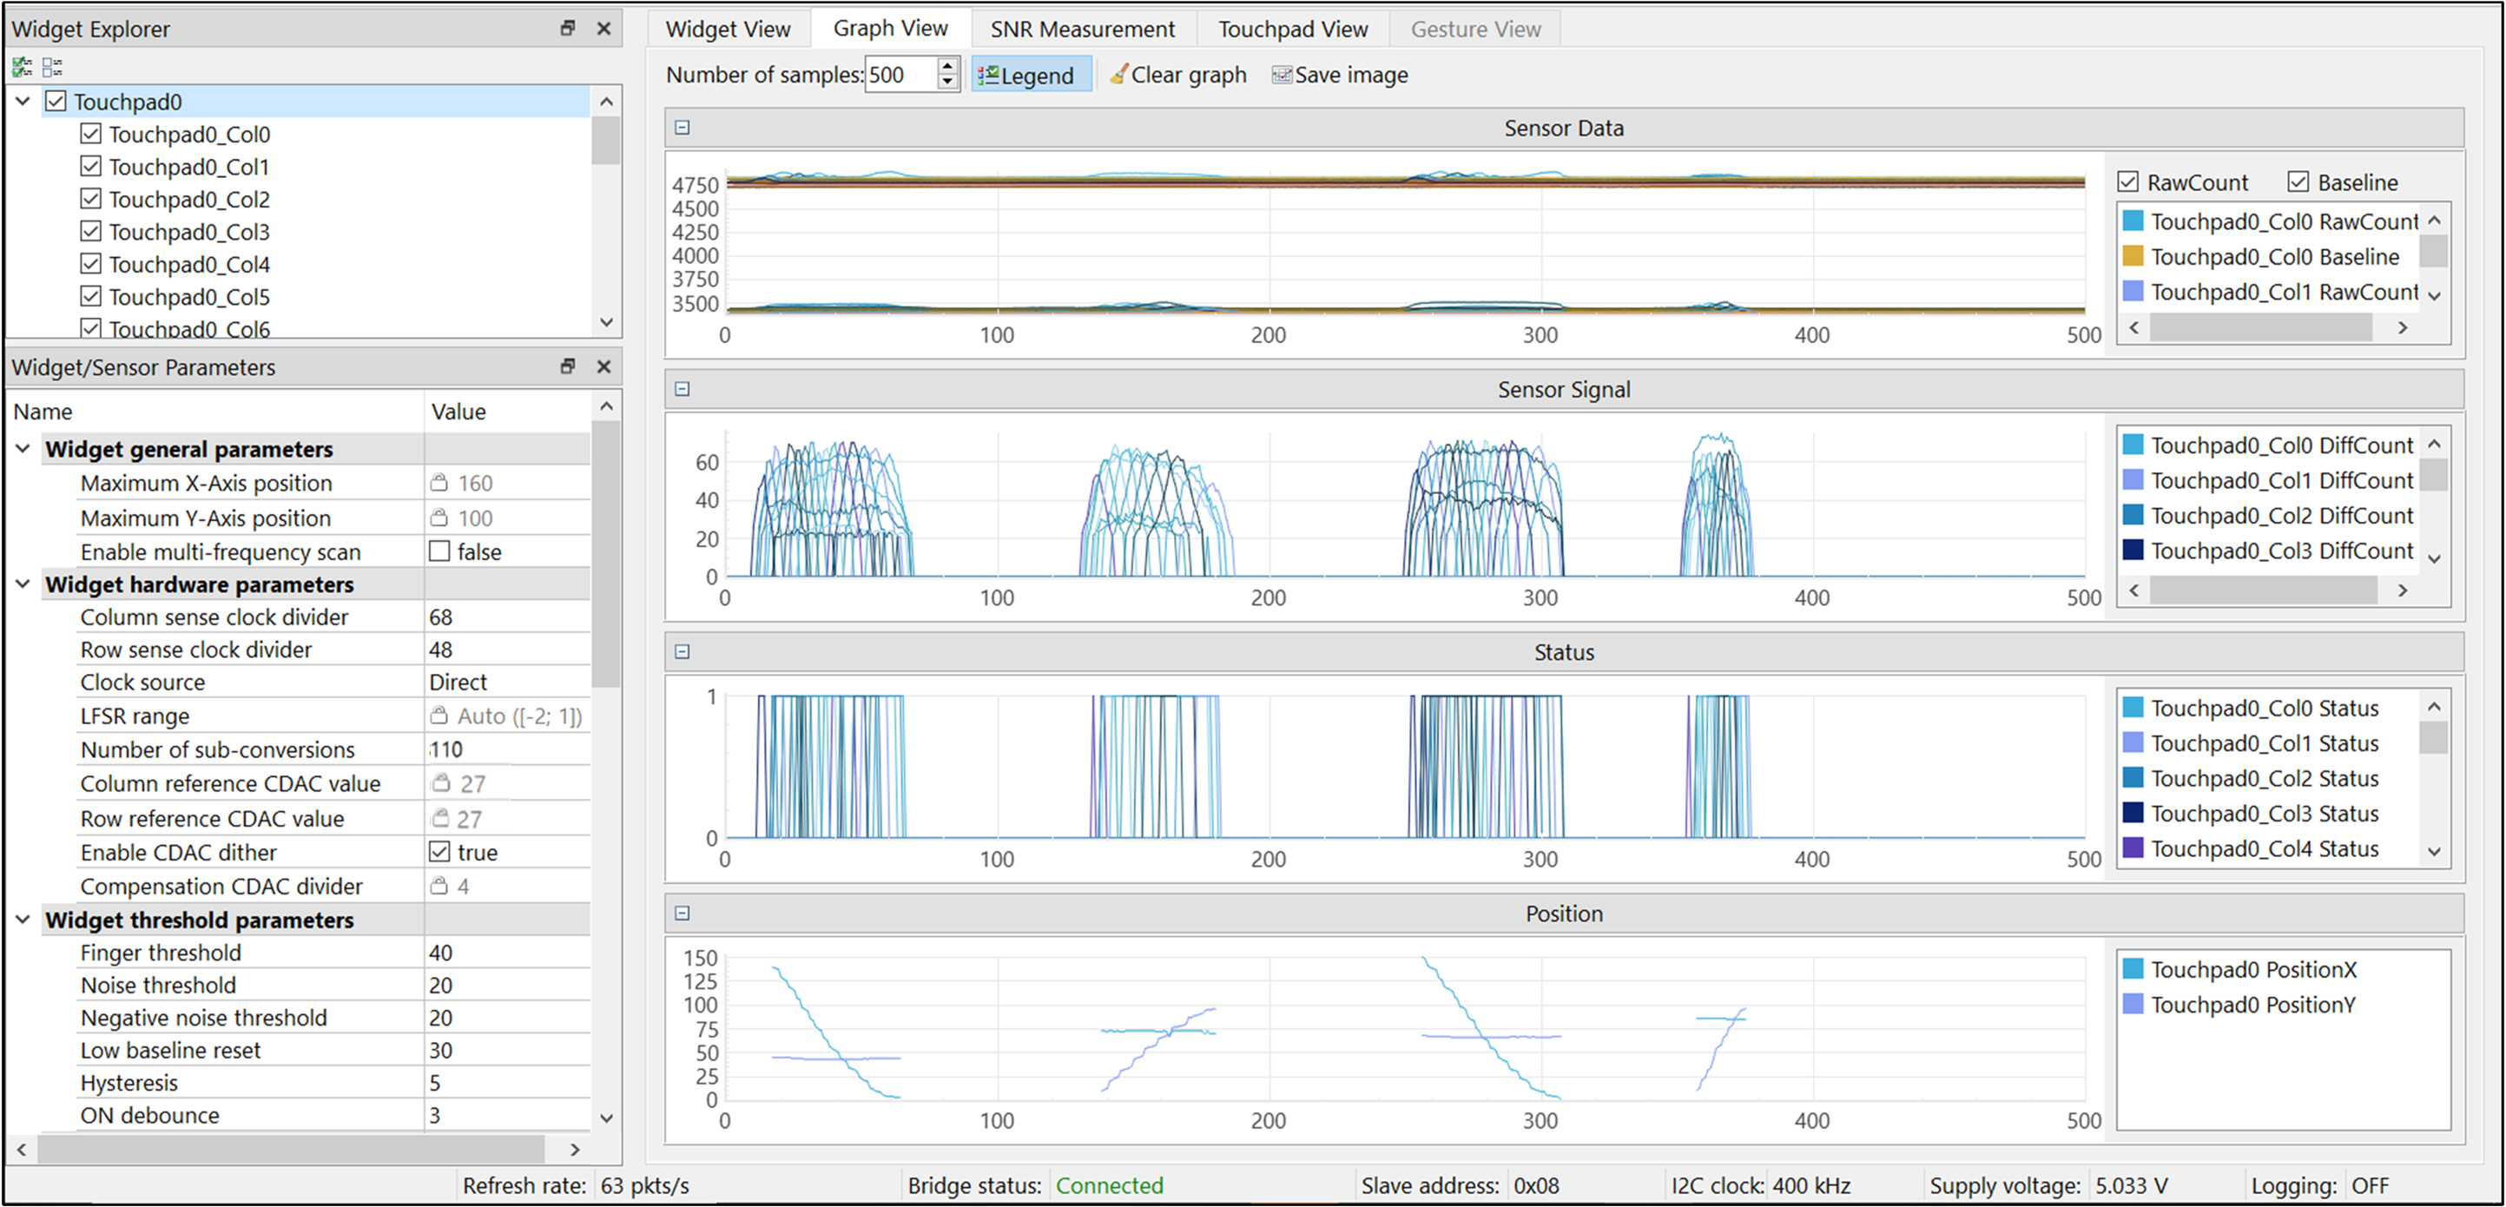Toggle the RawCount checkbox
The height and width of the screenshot is (1207, 2506).
pyautogui.click(x=2127, y=181)
